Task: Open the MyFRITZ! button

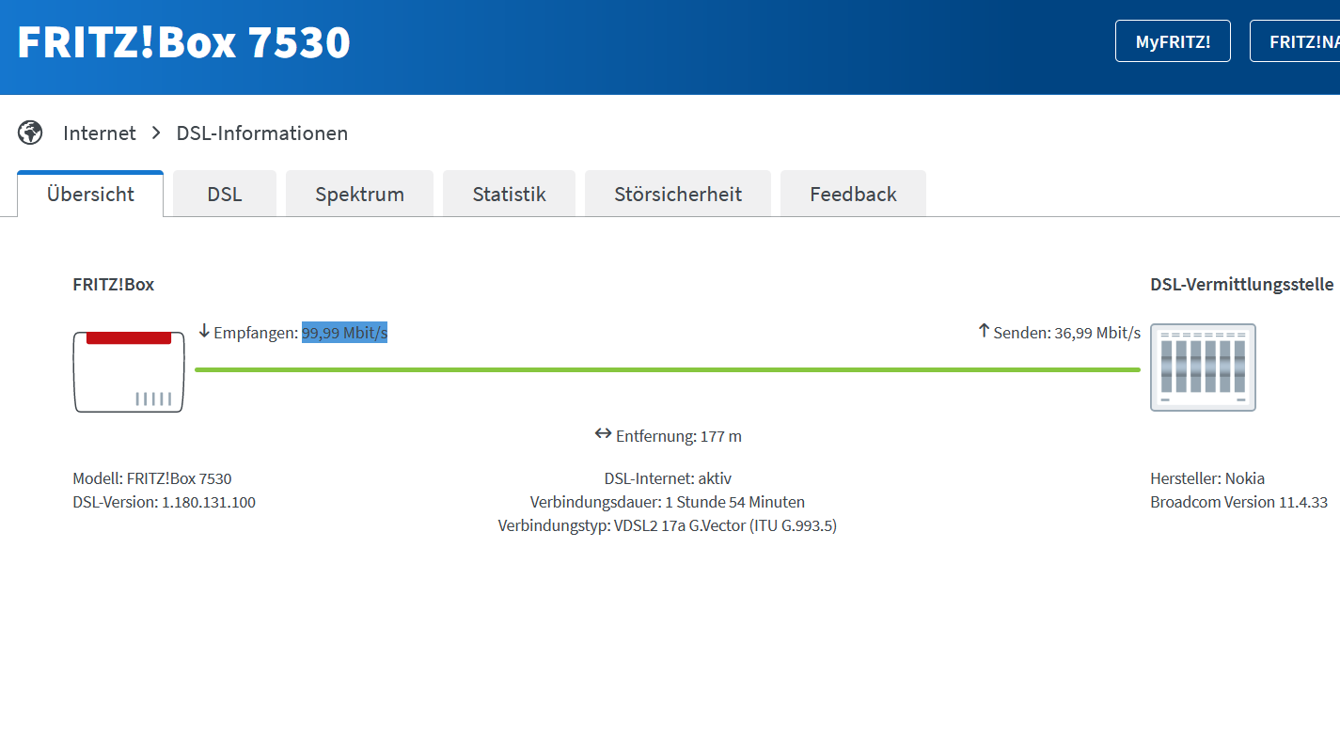Action: 1173,41
